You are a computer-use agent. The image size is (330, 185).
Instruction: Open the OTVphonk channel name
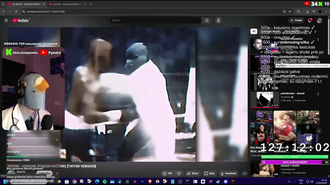coord(285,97)
